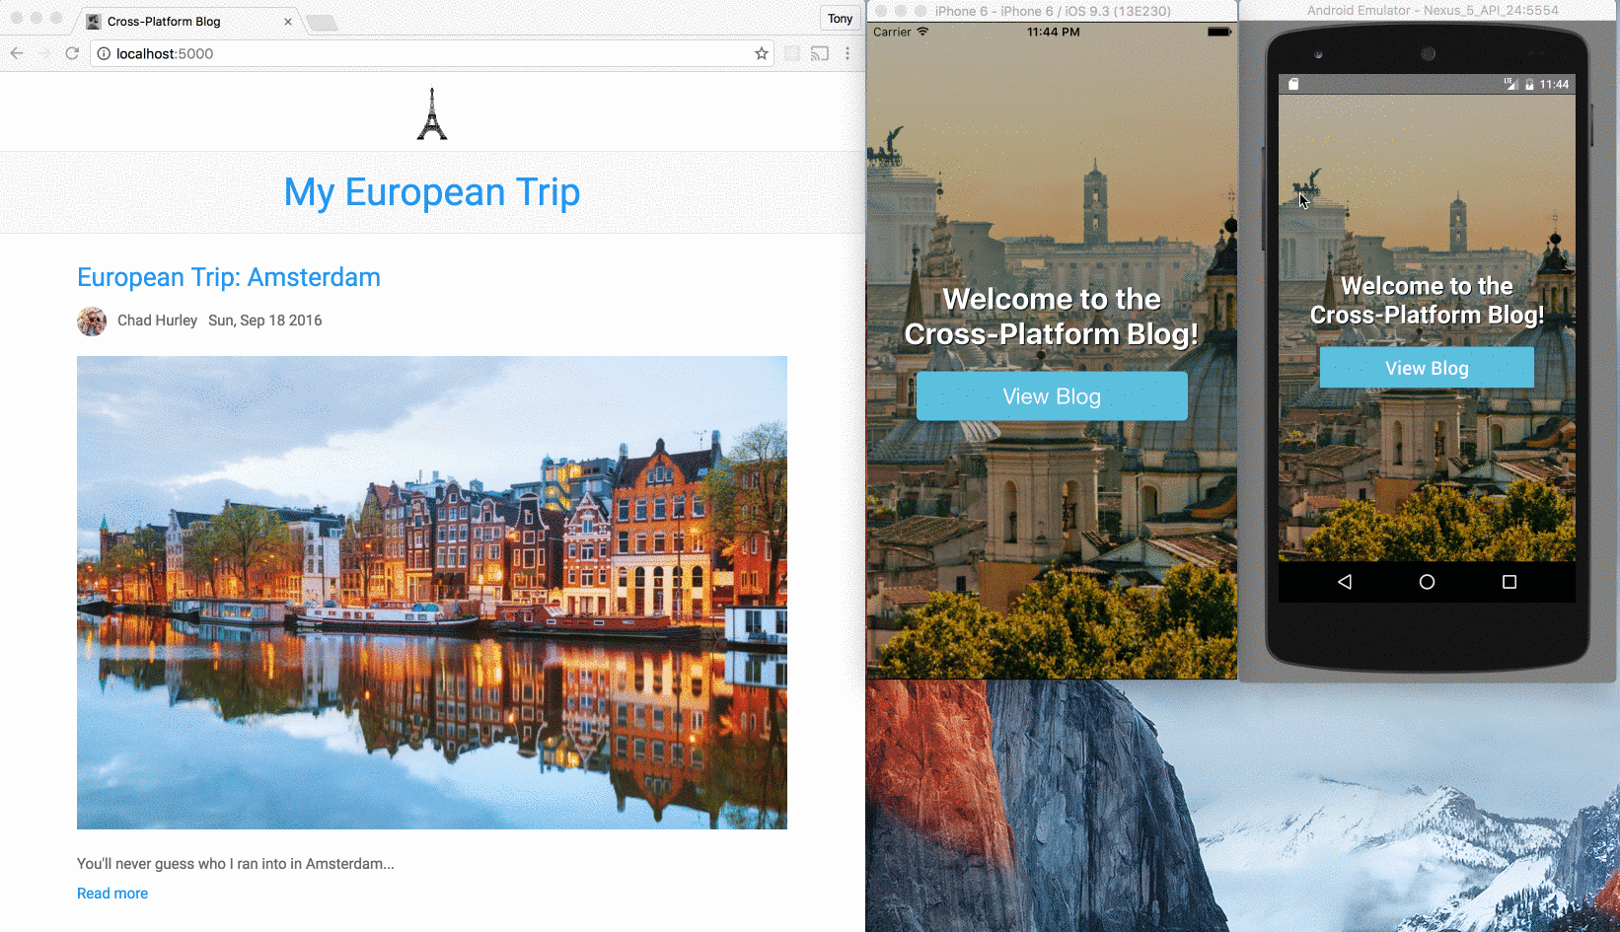Click the localhost:5000 address bar
1620x932 pixels.
(x=296, y=54)
